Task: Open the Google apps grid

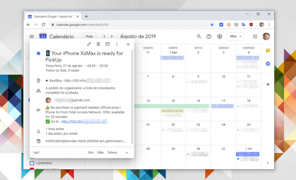Action: [x=255, y=36]
